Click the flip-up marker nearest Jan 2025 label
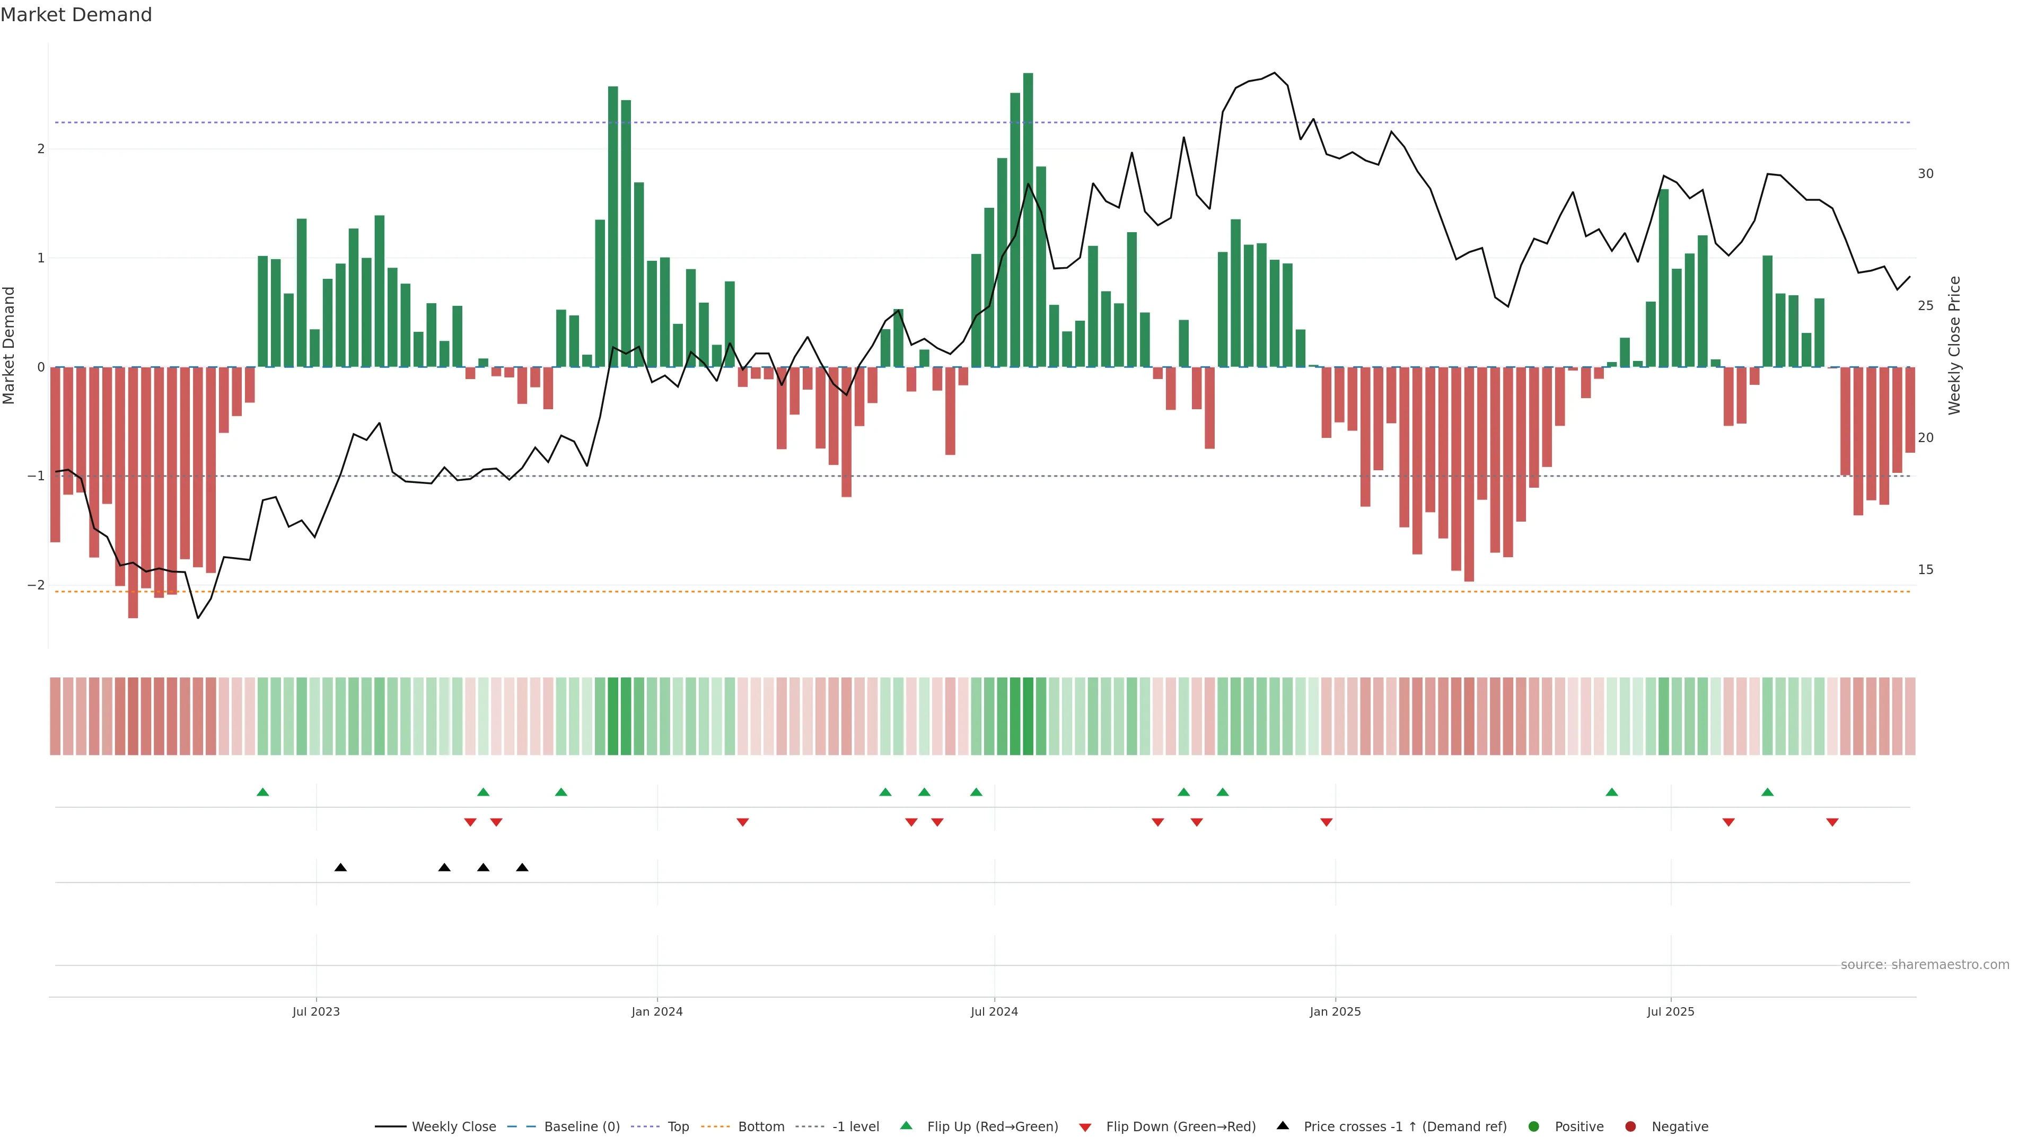This screenshot has width=2036, height=1145. pyautogui.click(x=1223, y=792)
